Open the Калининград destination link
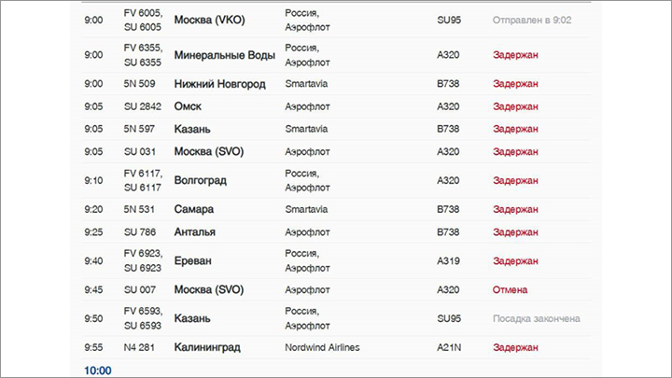The height and width of the screenshot is (378, 672). (206, 347)
